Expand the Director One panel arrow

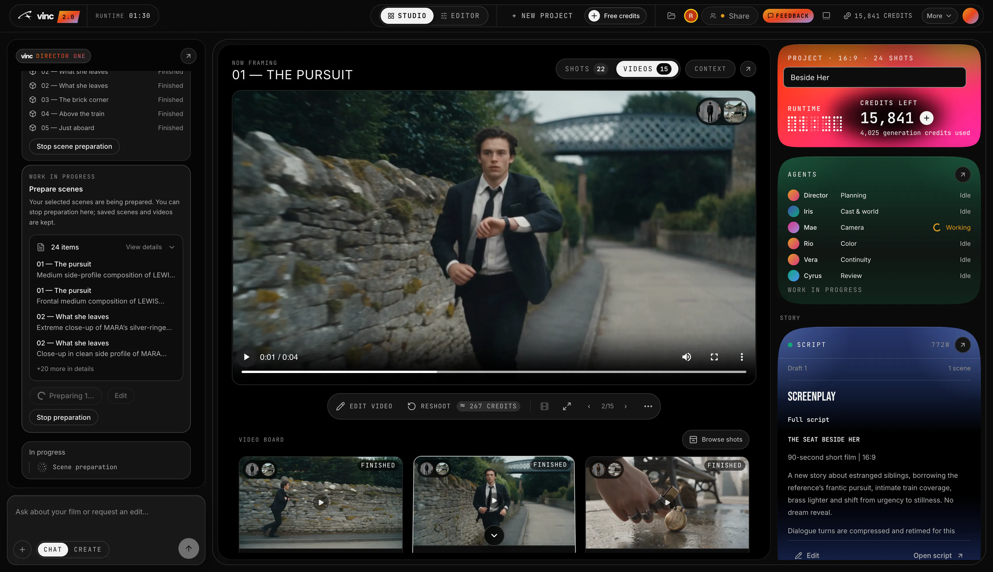tap(188, 56)
